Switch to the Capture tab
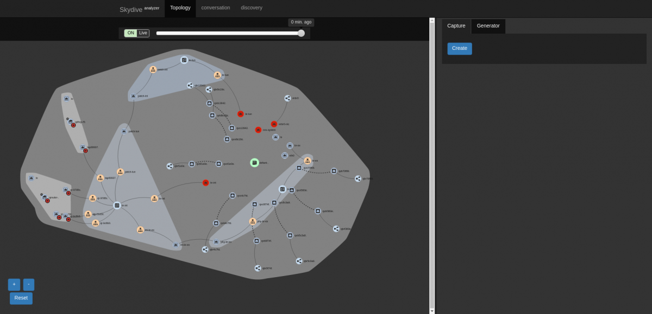Viewport: 652px width, 314px height. click(x=456, y=25)
